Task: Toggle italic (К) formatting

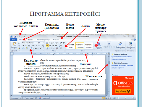Action: click(26, 45)
